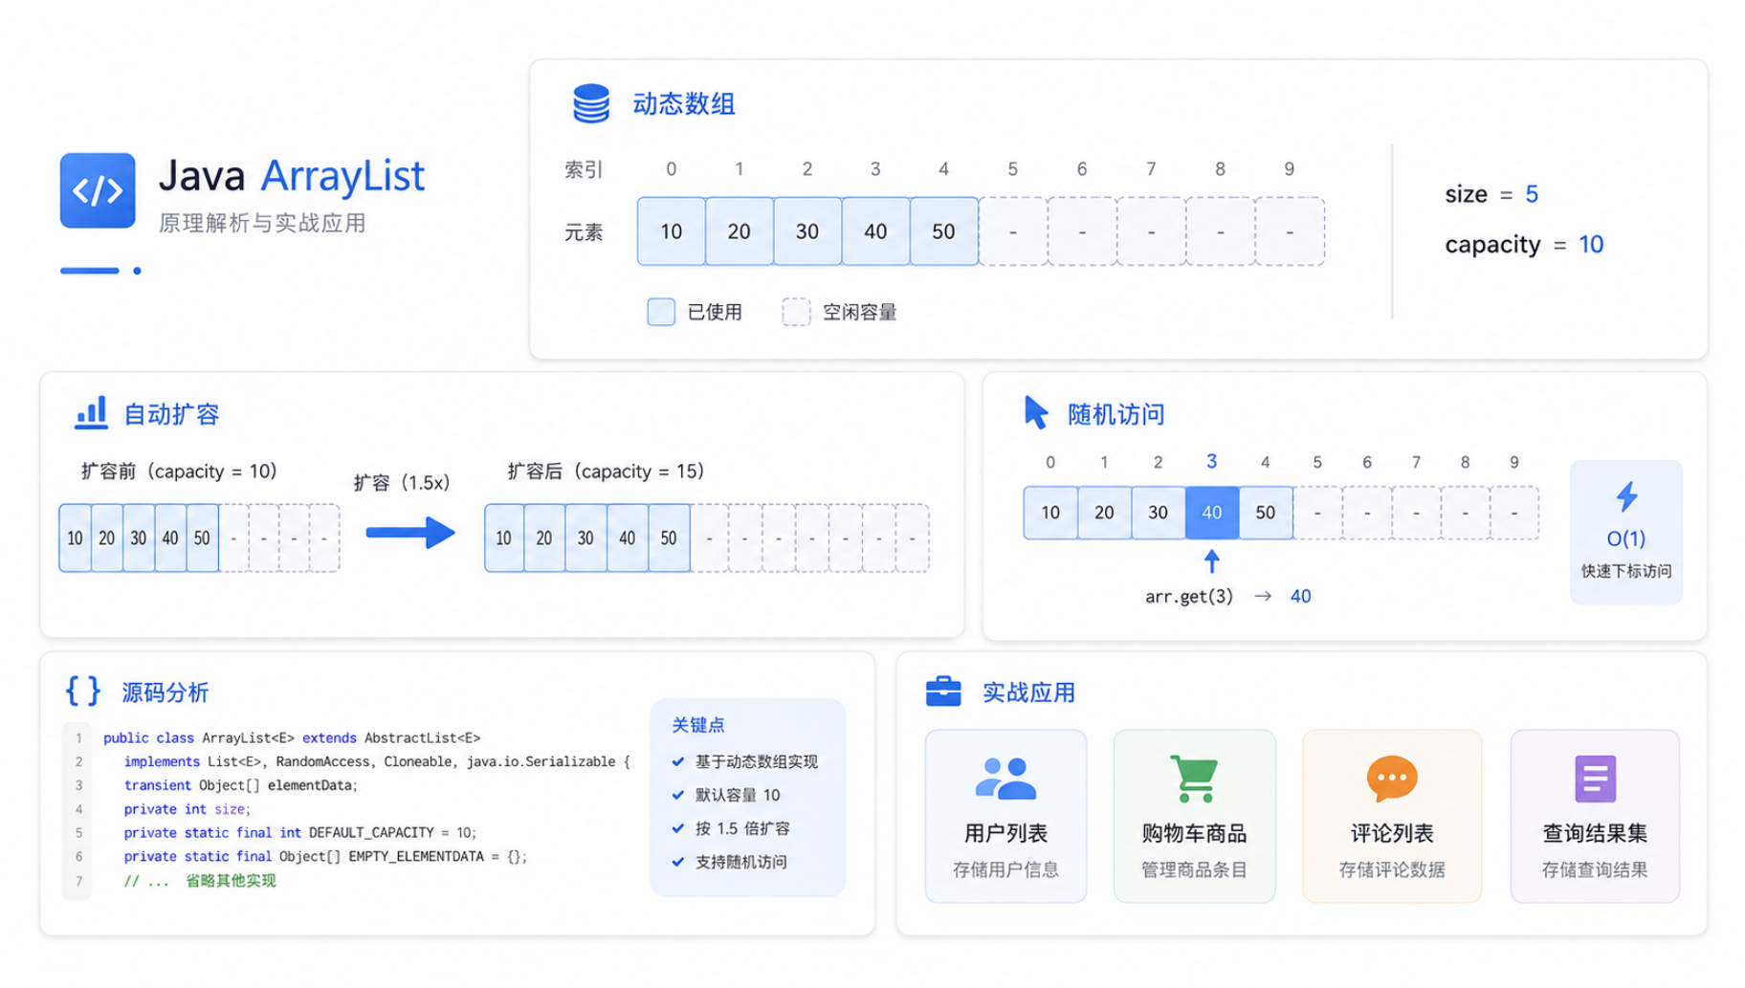Click index 9 in the 索引 row
The height and width of the screenshot is (988, 1745).
(x=1290, y=169)
